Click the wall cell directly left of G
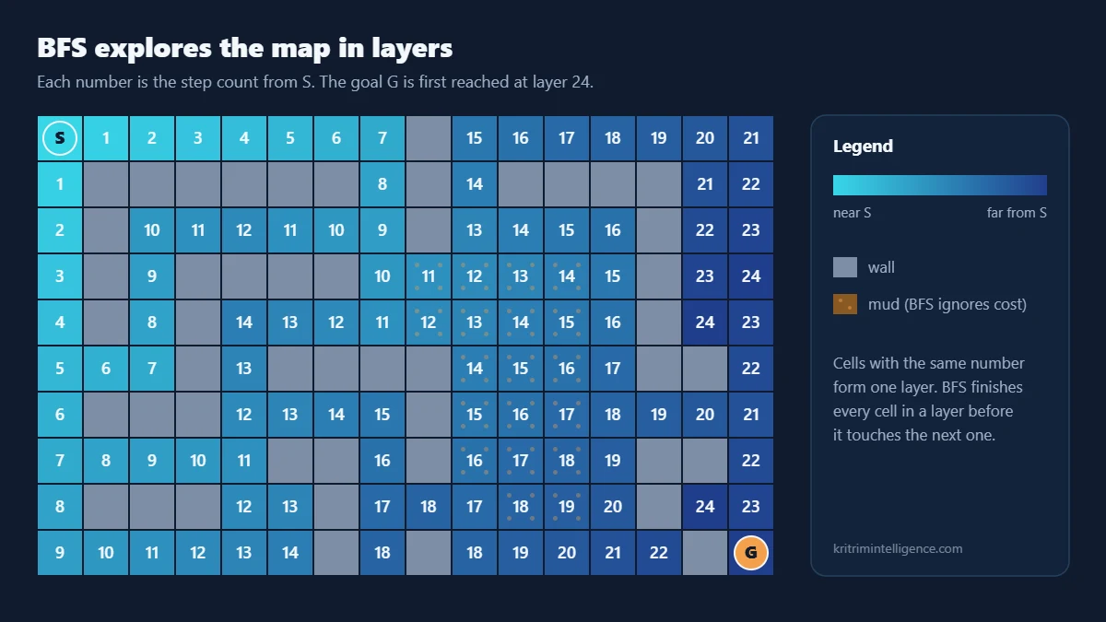Screen dimensions: 1106x622 coord(705,553)
